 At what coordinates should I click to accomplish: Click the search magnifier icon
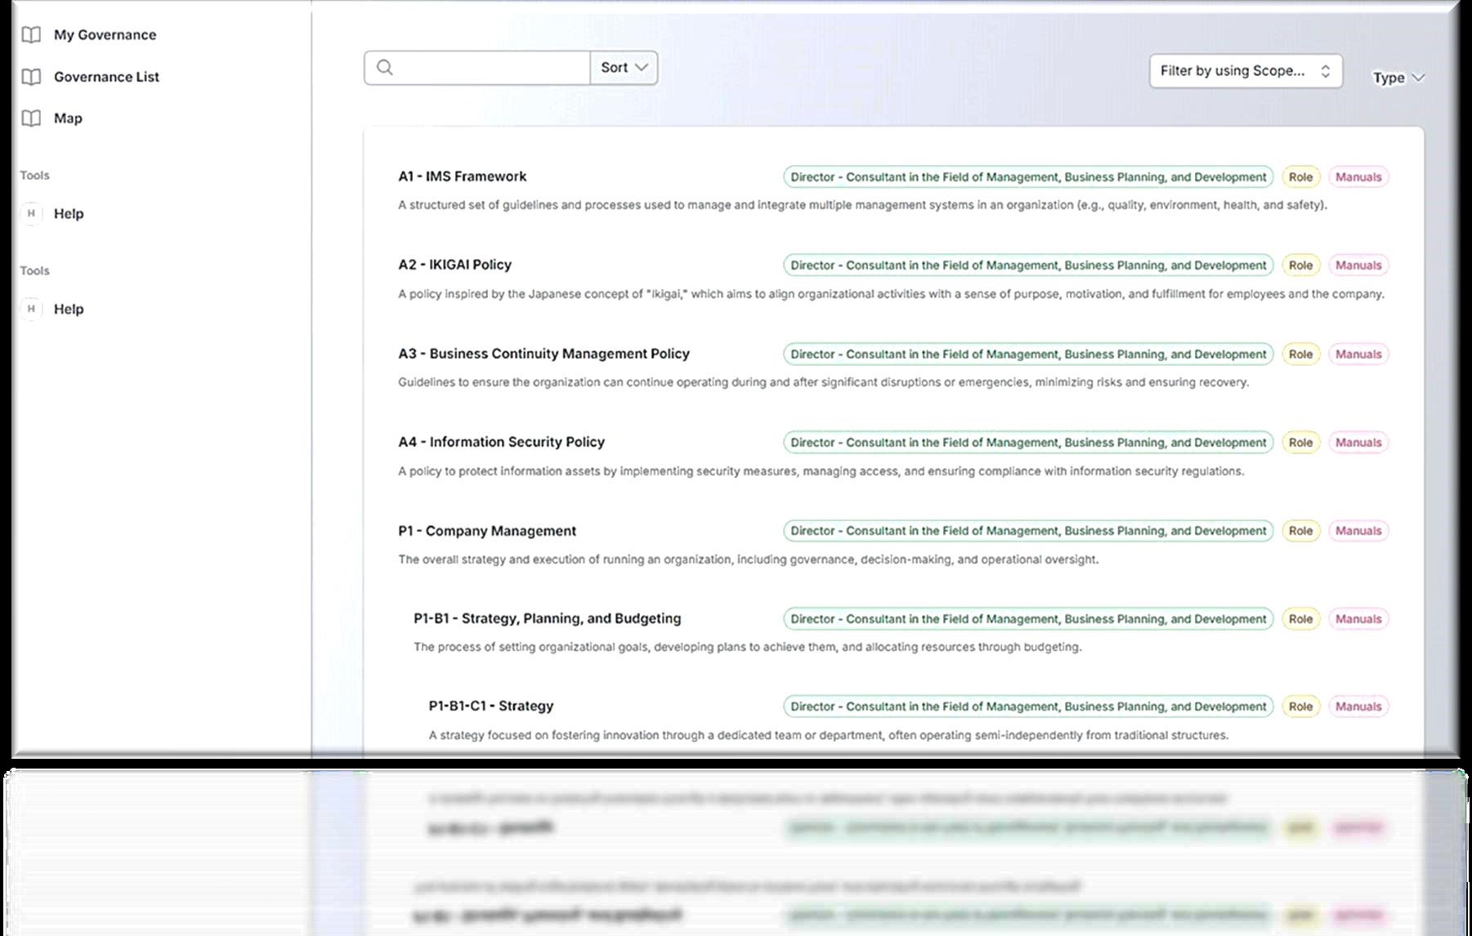pos(385,68)
